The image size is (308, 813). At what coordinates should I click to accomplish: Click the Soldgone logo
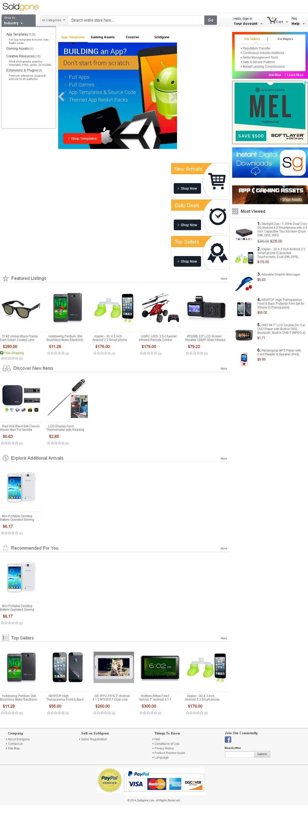(20, 7)
